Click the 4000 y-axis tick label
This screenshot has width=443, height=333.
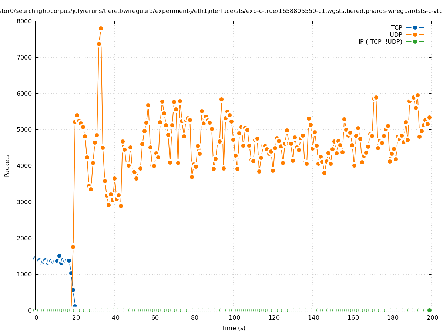(x=24, y=166)
